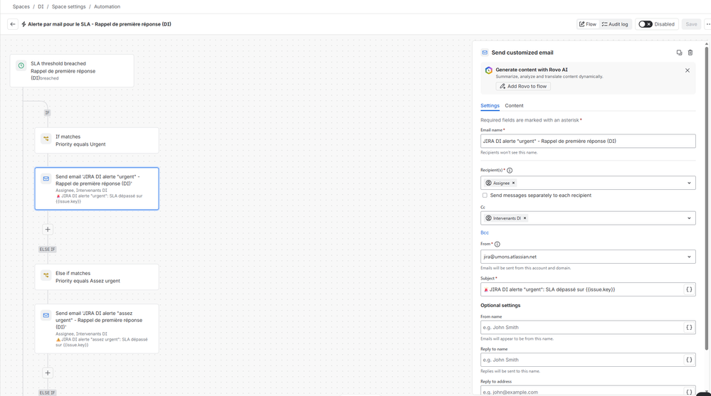
Task: Insert smart value in Reply to name field
Action: point(689,360)
